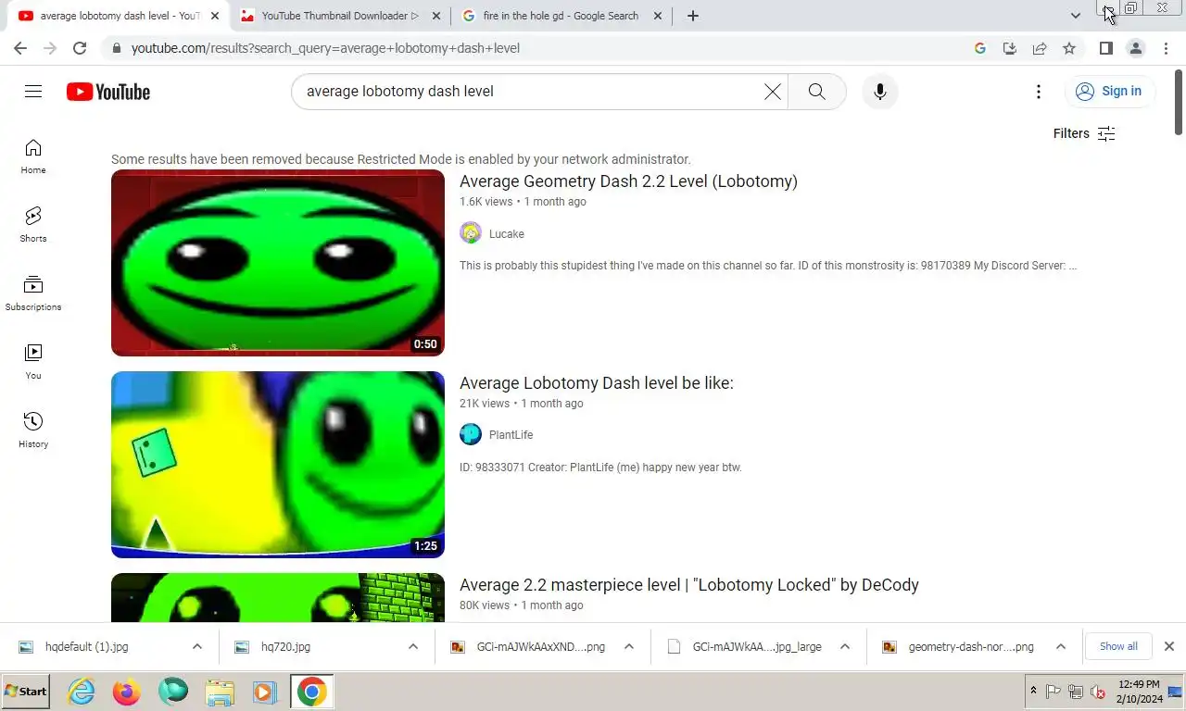Click the Sign in button

1109,91
